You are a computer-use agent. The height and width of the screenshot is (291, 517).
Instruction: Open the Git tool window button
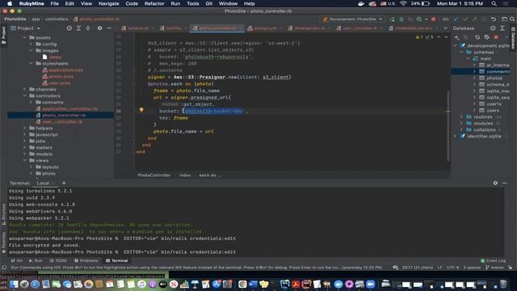tap(17, 260)
